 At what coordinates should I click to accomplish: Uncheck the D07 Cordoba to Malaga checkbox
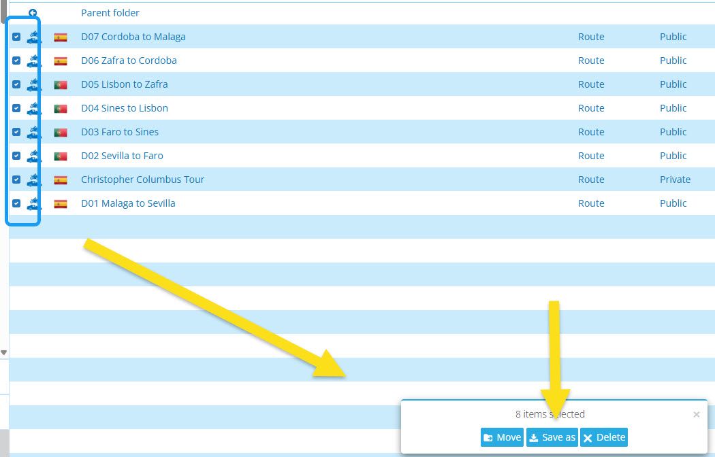point(16,37)
